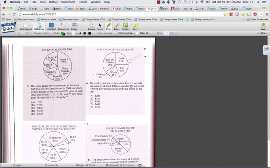Open the Apps shortcut in bookmarks bar
The width and height of the screenshot is (270, 168).
(6, 19)
